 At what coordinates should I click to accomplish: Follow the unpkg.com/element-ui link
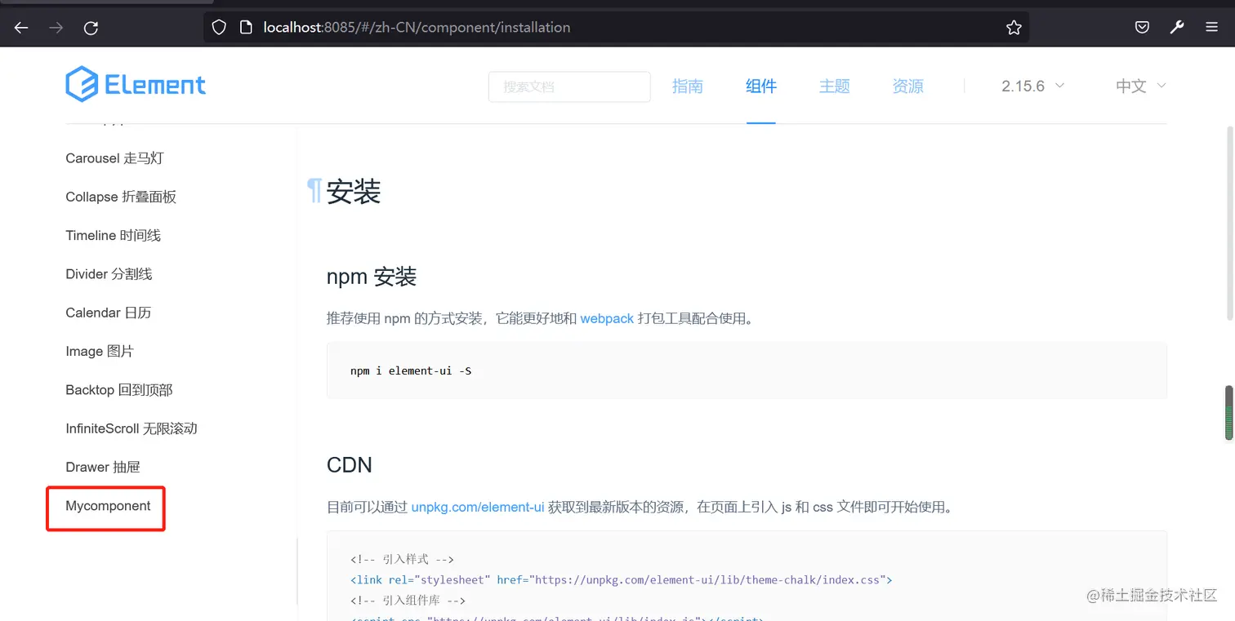478,507
